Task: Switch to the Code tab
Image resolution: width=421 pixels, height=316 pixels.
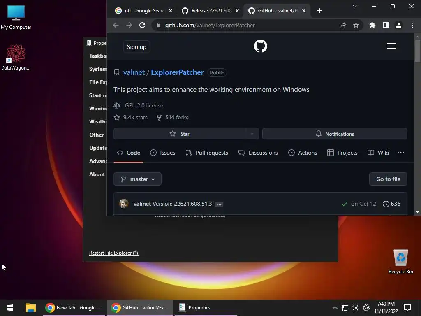Action: tap(128, 153)
